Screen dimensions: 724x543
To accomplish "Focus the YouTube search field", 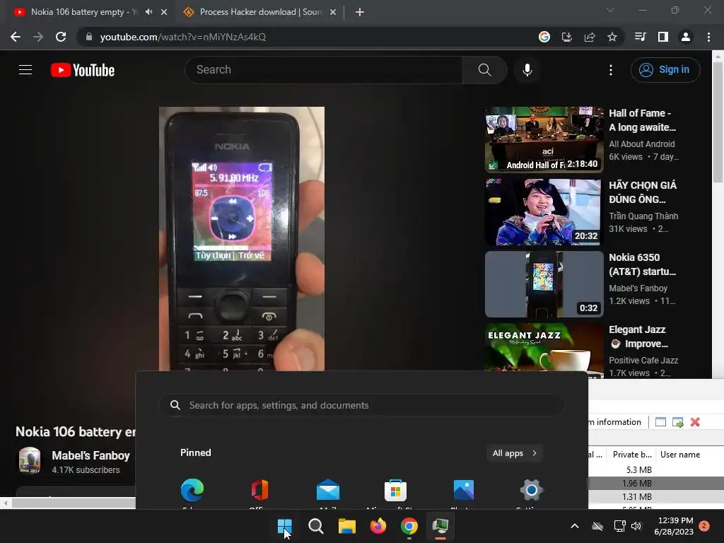I will click(x=324, y=70).
